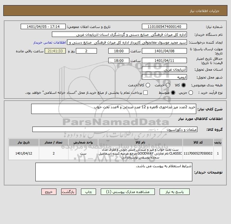Click the تاریخ نیاز column header
The image size is (231, 224).
tap(24, 142)
